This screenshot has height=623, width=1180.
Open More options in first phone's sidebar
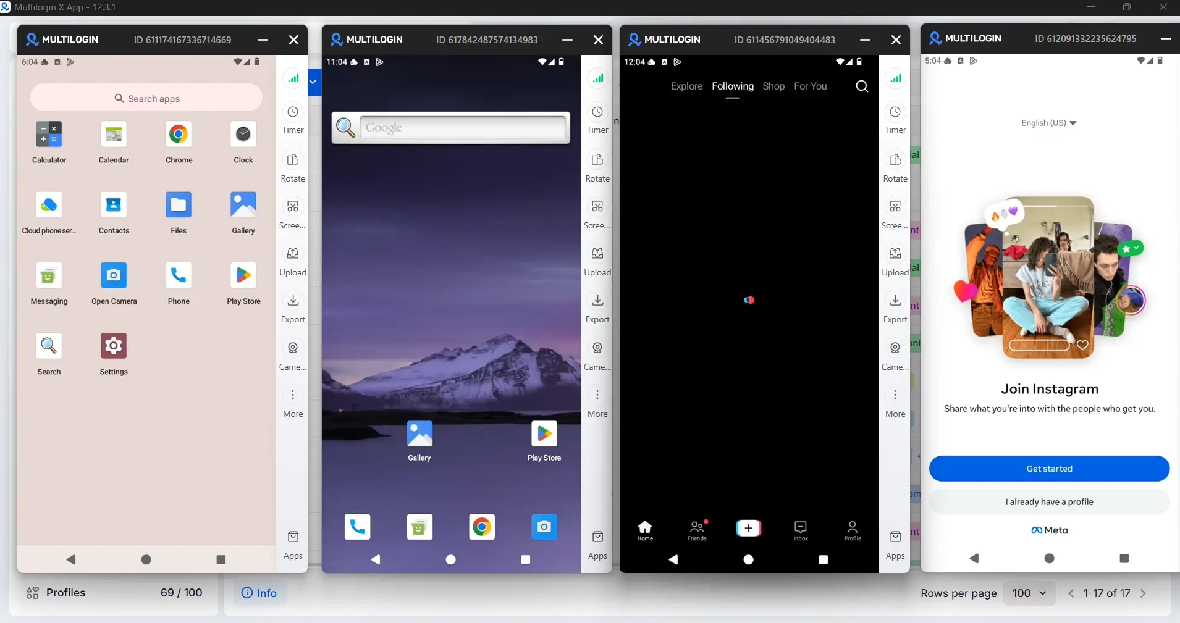pyautogui.click(x=293, y=403)
